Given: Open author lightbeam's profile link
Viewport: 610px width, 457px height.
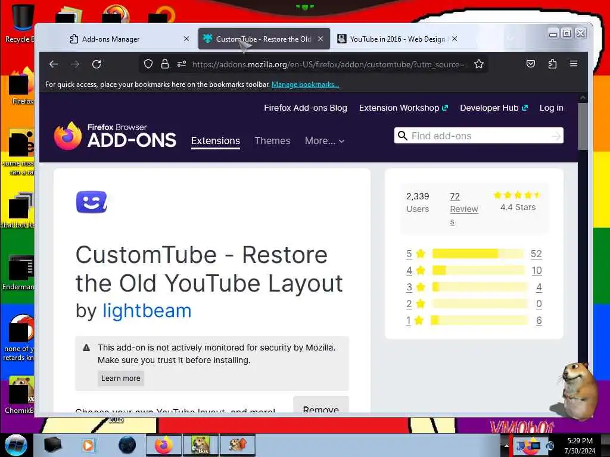Looking at the screenshot, I should (x=147, y=311).
